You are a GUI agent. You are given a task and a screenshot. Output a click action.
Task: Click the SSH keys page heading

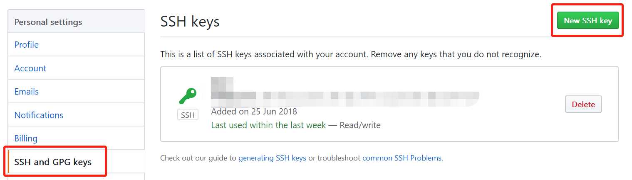pyautogui.click(x=190, y=22)
